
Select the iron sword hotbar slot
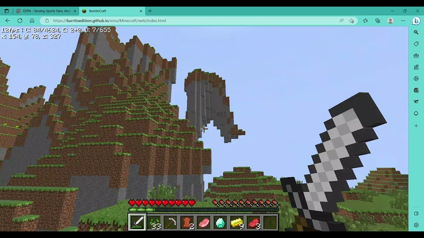pos(137,222)
